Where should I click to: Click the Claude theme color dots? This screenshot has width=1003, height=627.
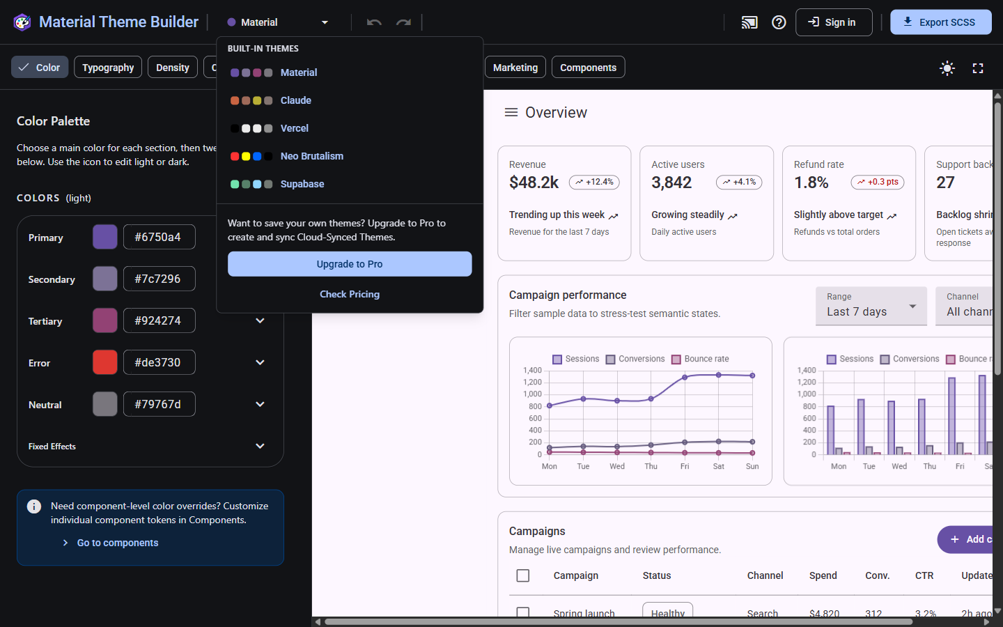[x=251, y=100]
